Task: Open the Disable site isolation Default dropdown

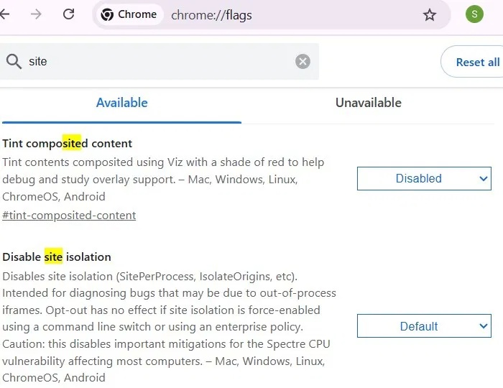Action: pos(424,325)
